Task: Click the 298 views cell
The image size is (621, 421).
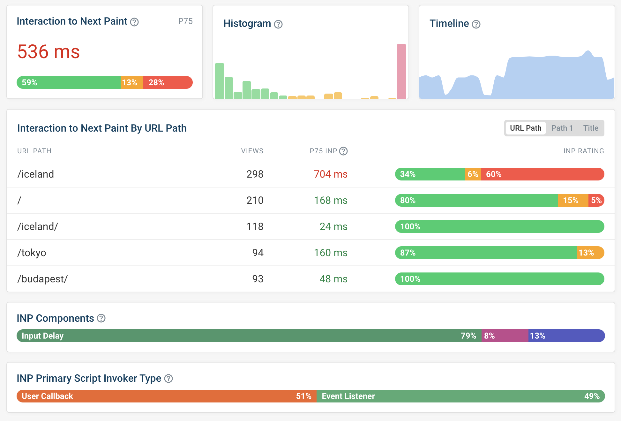Action: pos(255,174)
